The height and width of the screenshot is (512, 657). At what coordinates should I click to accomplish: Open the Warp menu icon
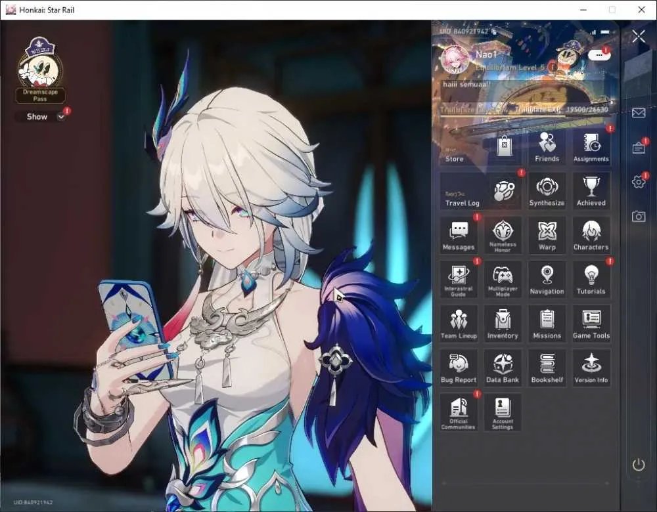[x=547, y=235]
